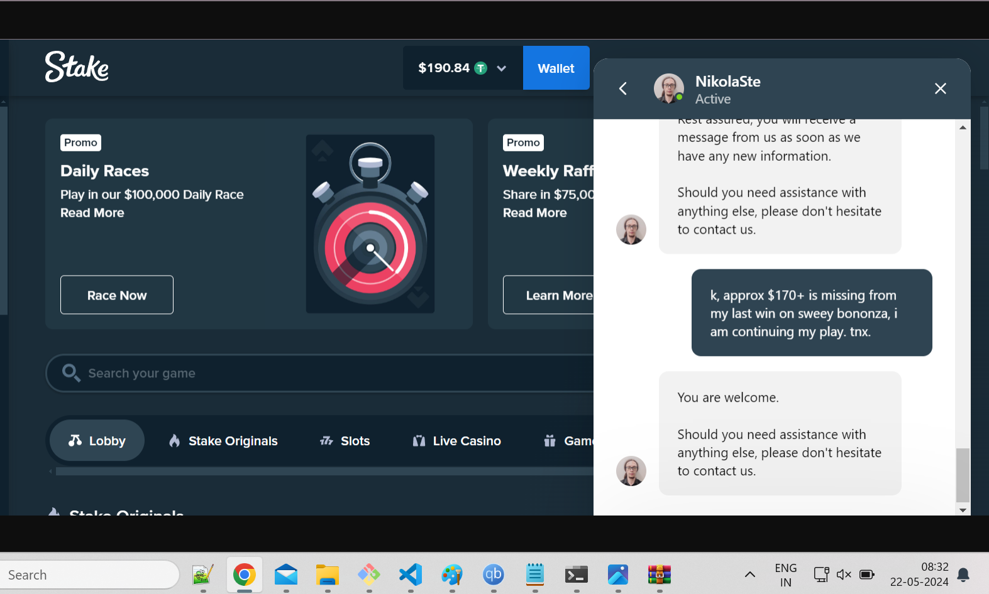Open the Paint app from the taskbar
The image size is (989, 594).
click(452, 574)
